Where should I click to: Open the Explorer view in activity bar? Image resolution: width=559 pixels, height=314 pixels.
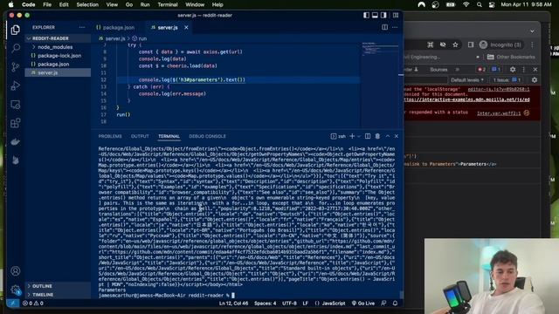click(x=16, y=30)
